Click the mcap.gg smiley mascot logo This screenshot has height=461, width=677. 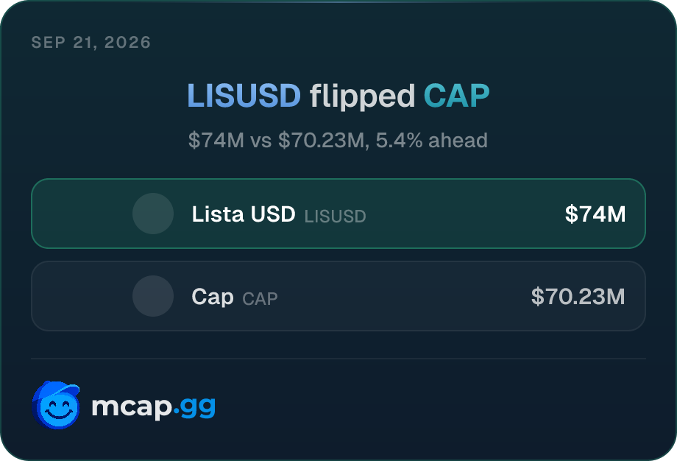tap(56, 405)
